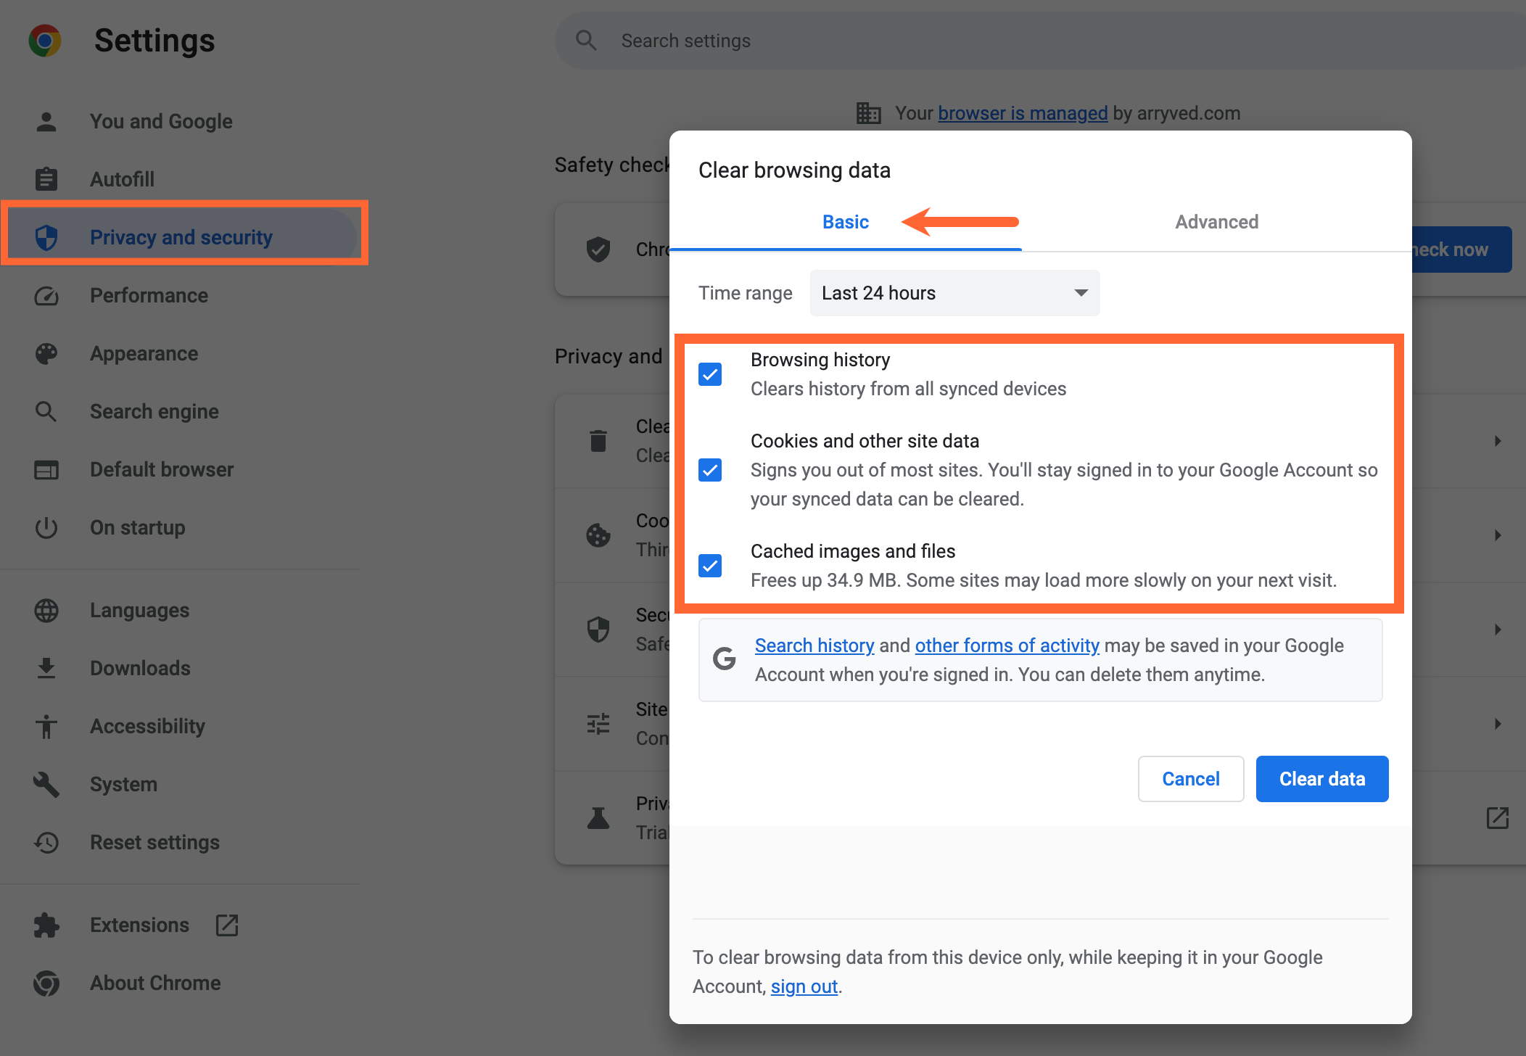Click the Performance gauge icon
Image resolution: width=1526 pixels, height=1056 pixels.
click(46, 296)
